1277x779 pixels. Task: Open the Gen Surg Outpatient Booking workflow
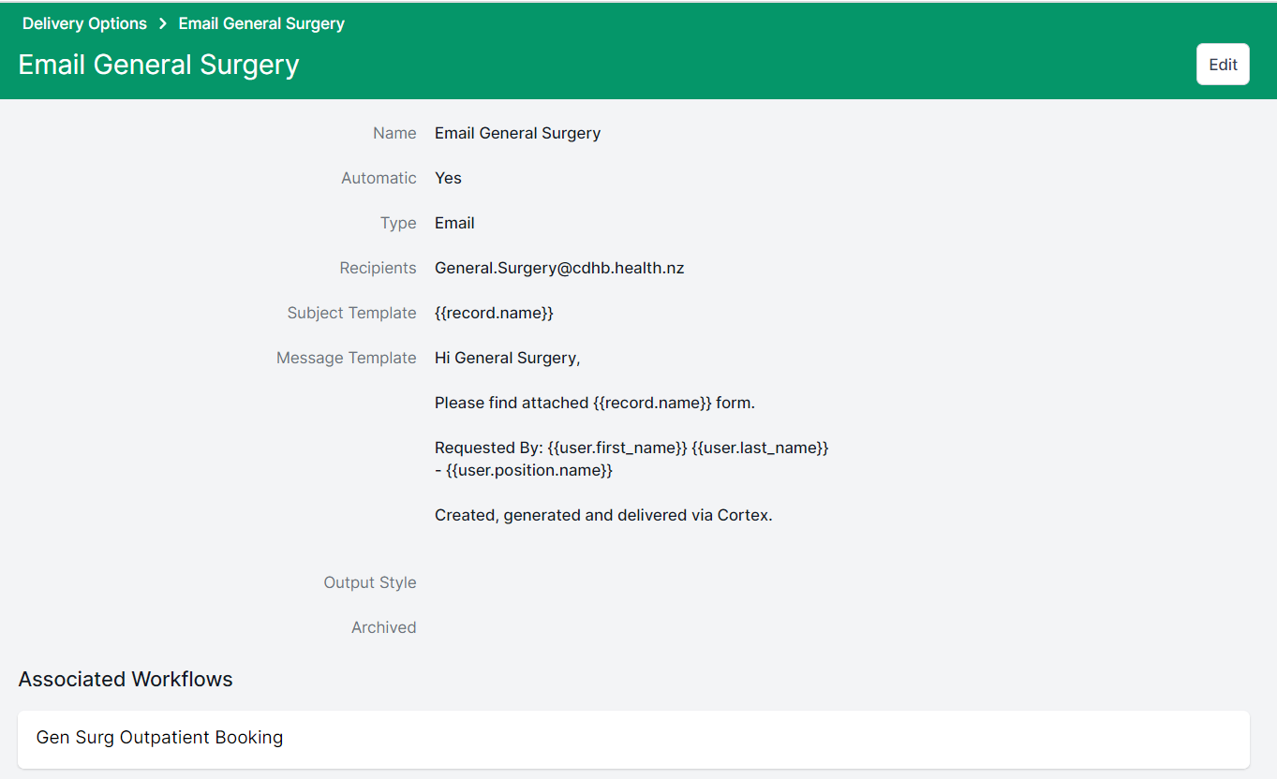point(159,737)
